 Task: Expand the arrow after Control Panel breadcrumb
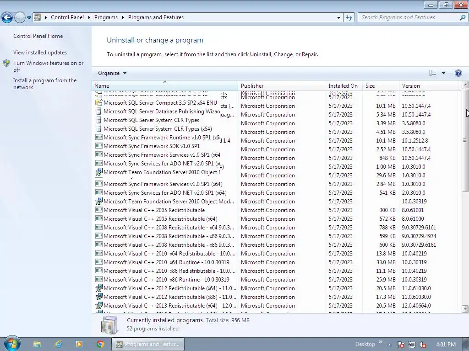point(89,18)
